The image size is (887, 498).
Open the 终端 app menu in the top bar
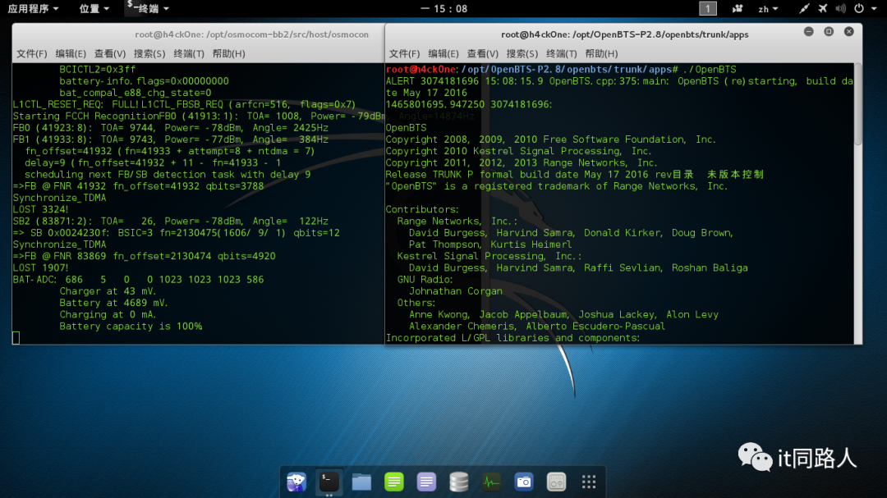point(148,8)
